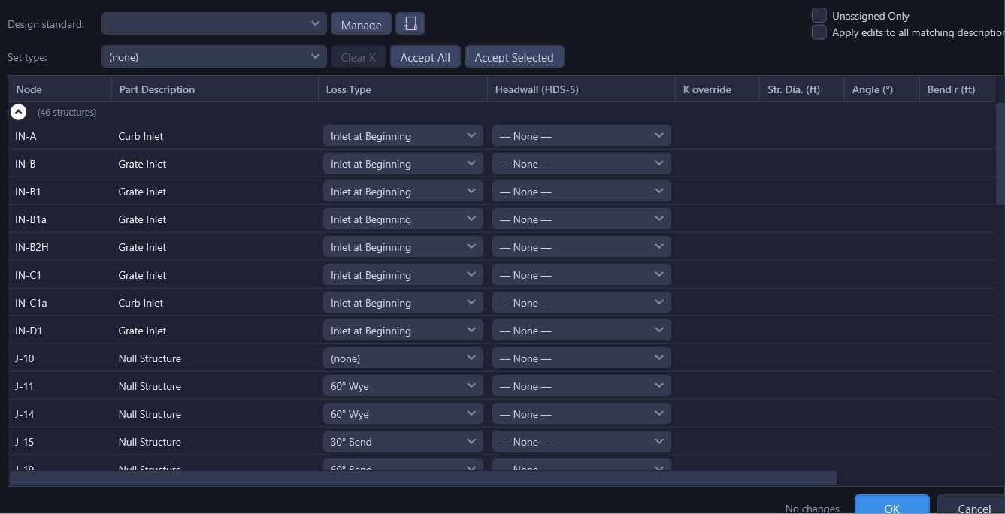Open Headwall dropdown for J-10
The width and height of the screenshot is (1005, 514).
pos(582,358)
